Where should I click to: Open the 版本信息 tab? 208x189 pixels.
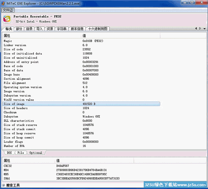[x=77, y=29]
